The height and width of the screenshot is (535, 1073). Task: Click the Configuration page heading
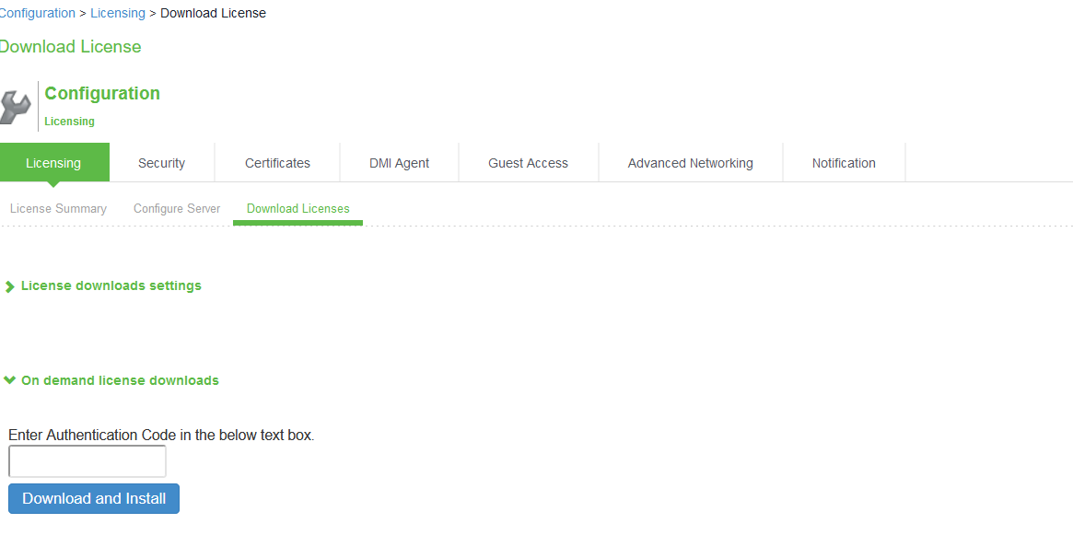pos(102,93)
